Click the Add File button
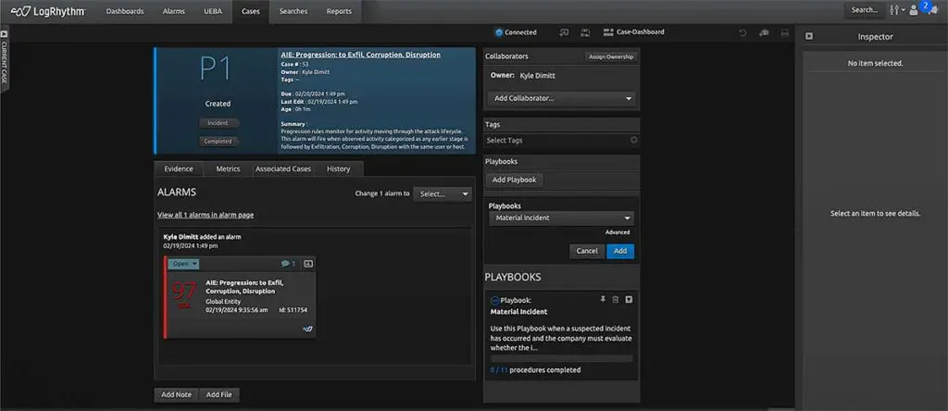This screenshot has height=411, width=948. (218, 394)
